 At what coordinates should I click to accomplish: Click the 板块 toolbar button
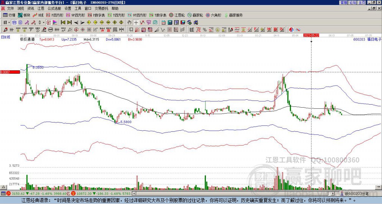[x=24, y=15]
